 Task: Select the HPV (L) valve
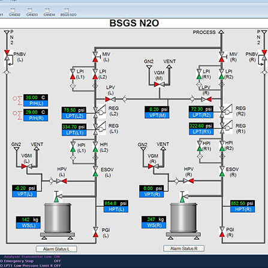(62, 181)
